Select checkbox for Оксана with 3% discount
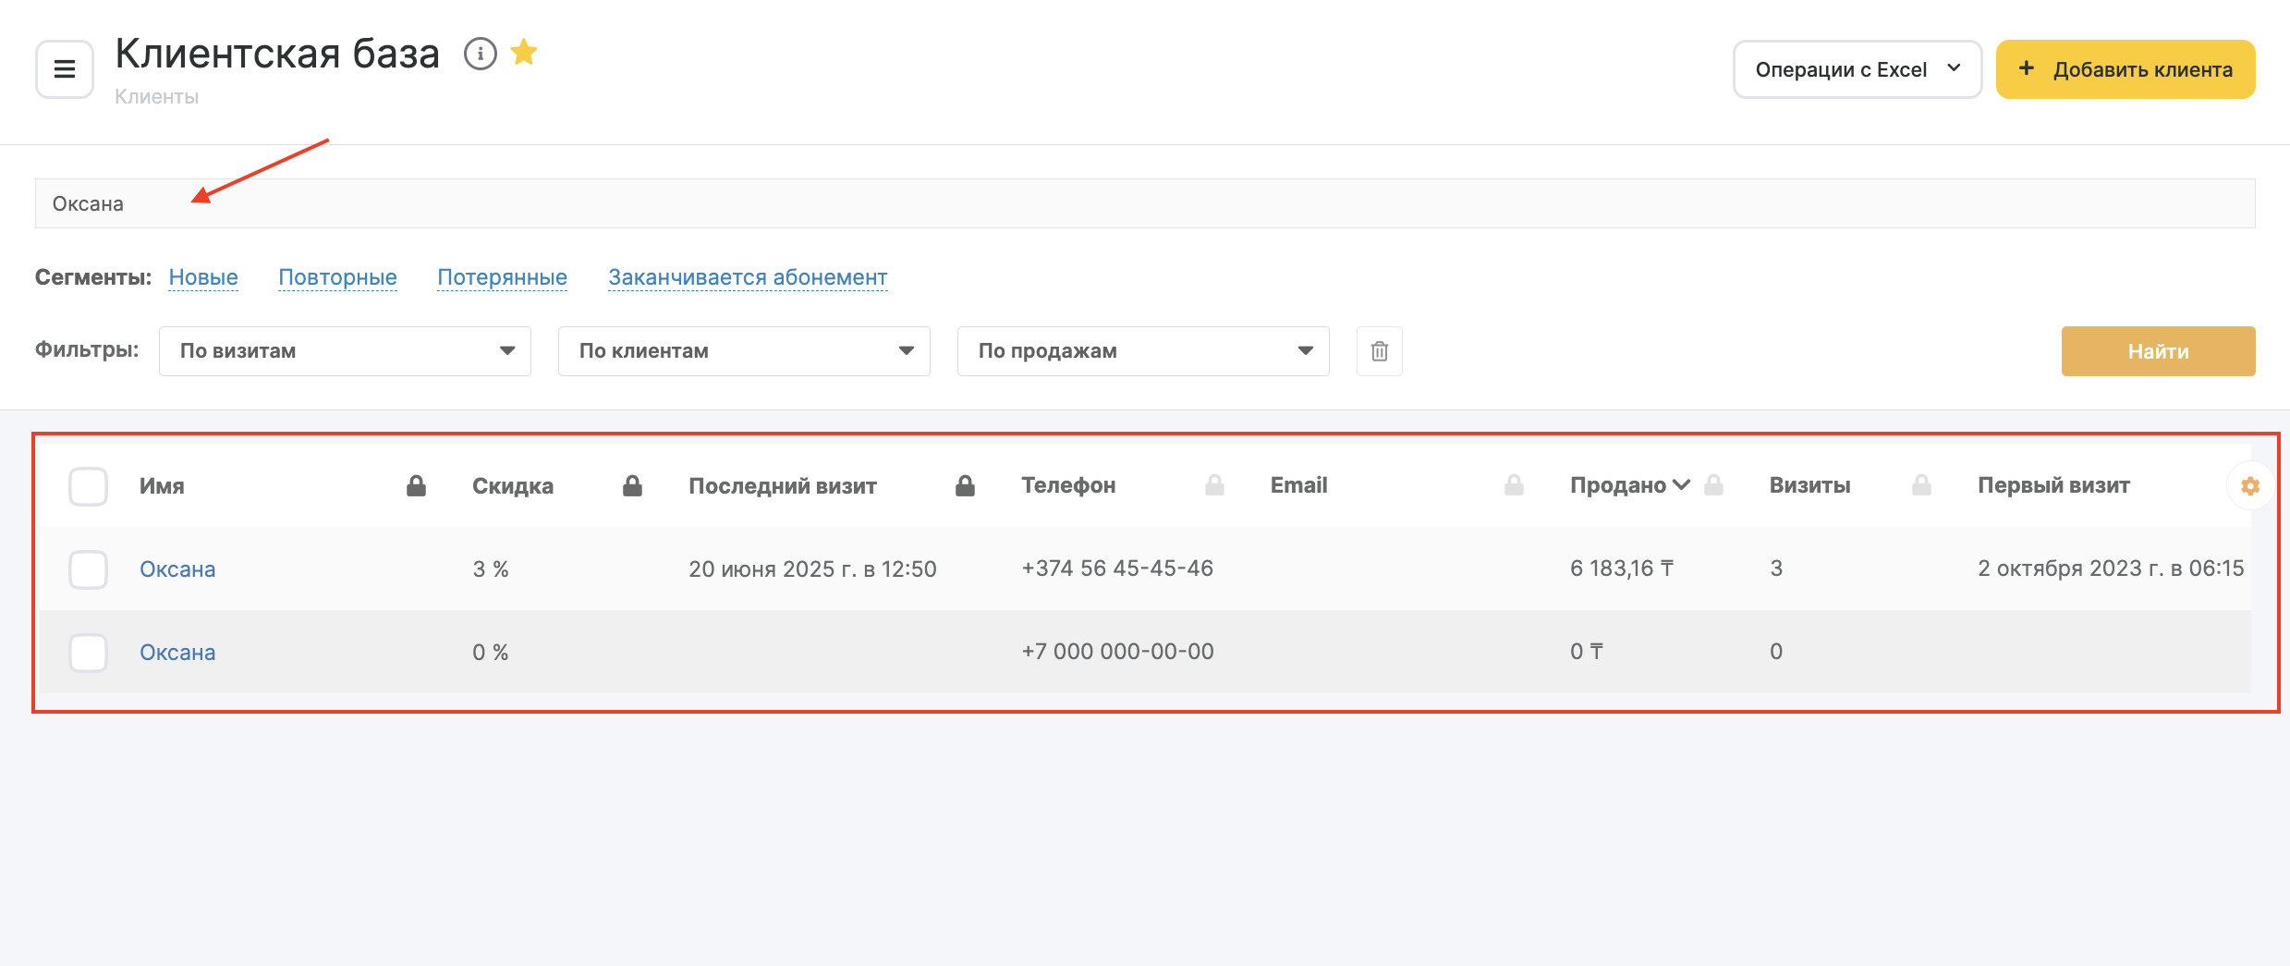Image resolution: width=2290 pixels, height=966 pixels. point(89,569)
